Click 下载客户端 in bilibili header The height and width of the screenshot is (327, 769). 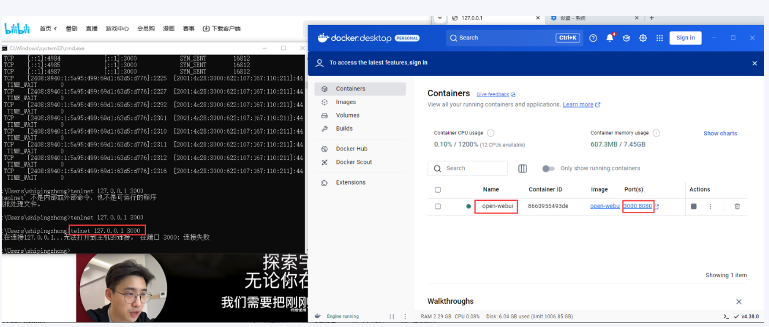[x=222, y=28]
